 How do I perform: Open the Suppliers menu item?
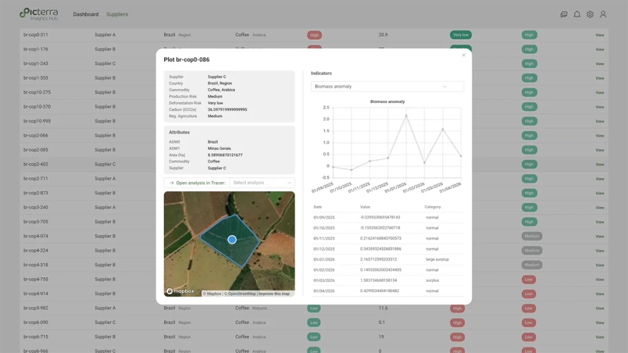[117, 15]
